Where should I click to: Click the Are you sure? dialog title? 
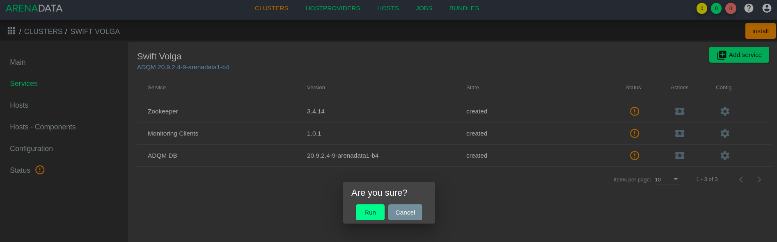click(379, 193)
